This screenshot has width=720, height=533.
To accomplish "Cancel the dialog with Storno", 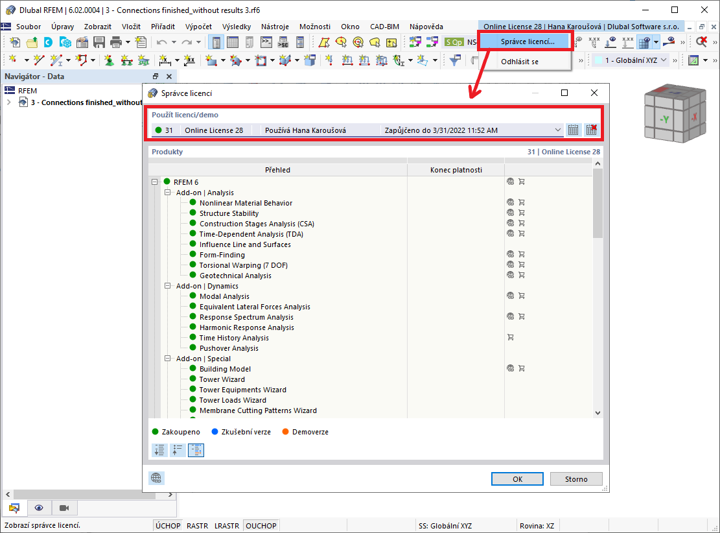I will click(x=576, y=479).
